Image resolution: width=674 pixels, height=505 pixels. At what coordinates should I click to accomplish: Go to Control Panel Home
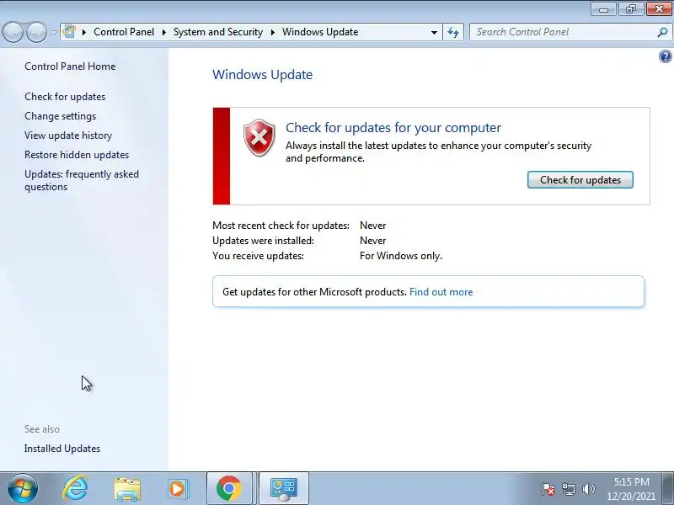coord(70,66)
